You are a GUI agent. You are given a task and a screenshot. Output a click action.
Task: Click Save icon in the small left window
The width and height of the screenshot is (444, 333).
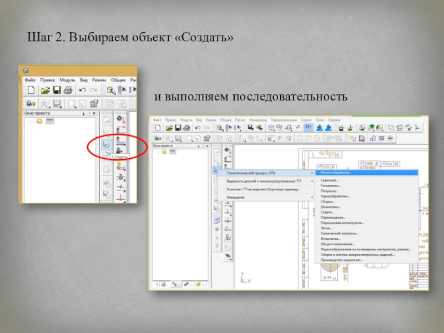(57, 90)
